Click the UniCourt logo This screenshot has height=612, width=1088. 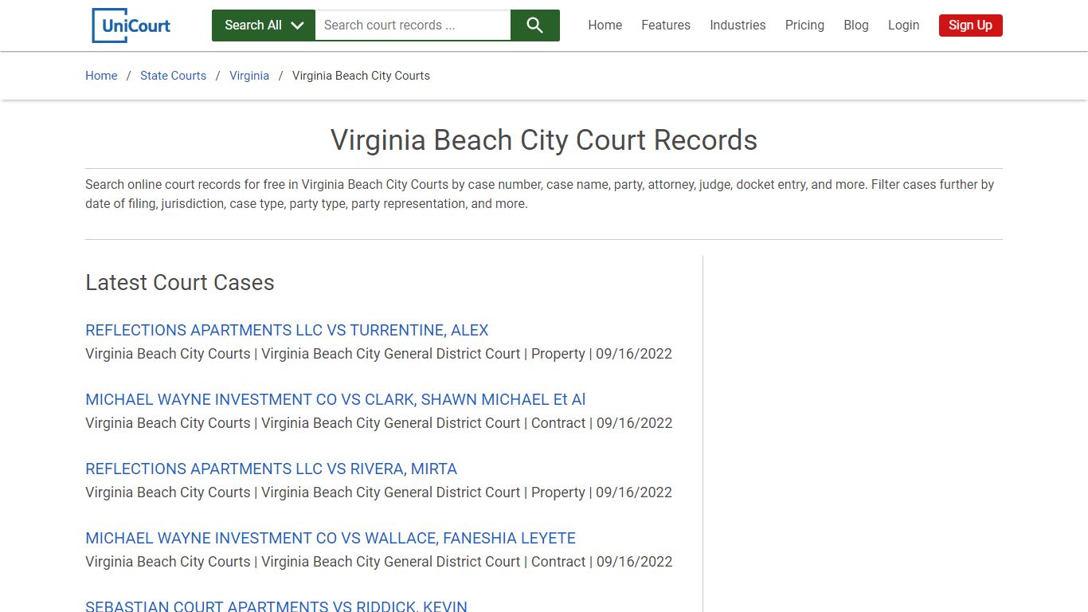131,25
